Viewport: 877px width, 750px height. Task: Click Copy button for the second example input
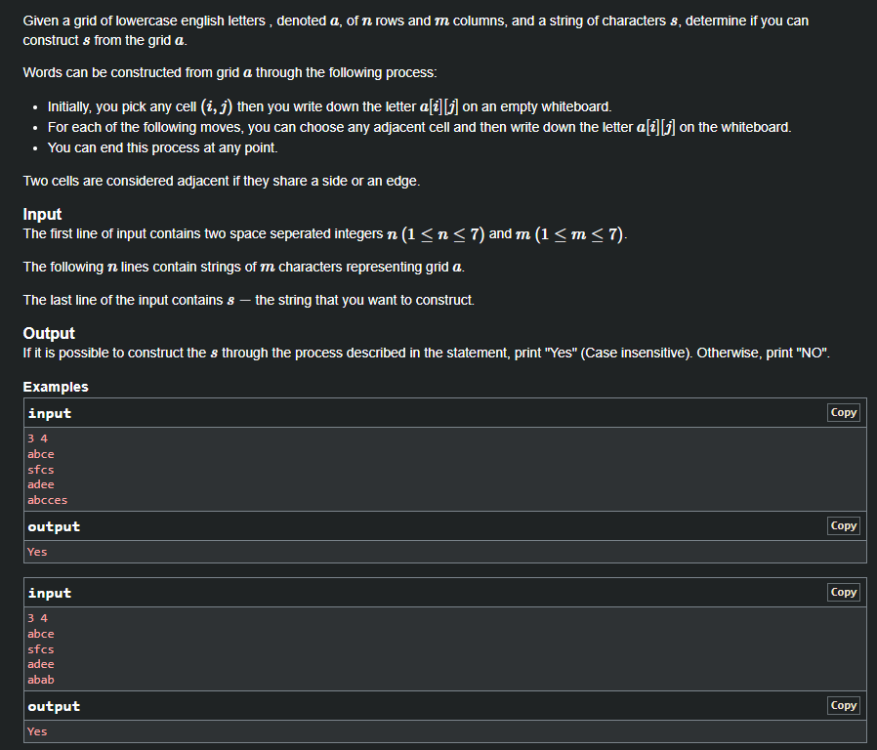click(x=842, y=592)
